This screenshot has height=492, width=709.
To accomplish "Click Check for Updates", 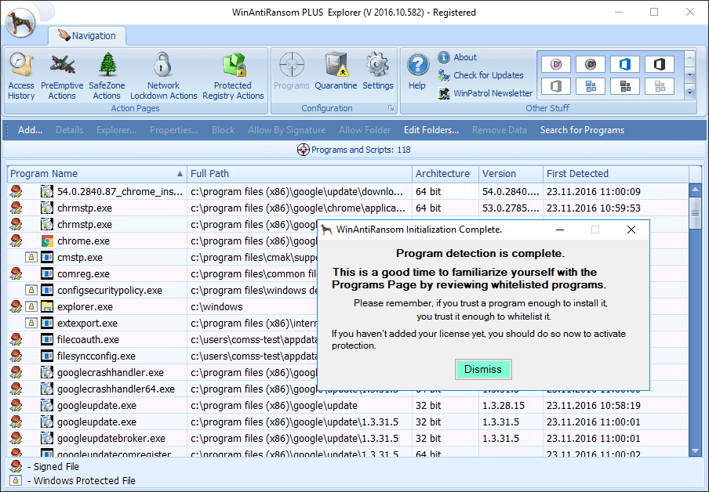I will pos(481,75).
